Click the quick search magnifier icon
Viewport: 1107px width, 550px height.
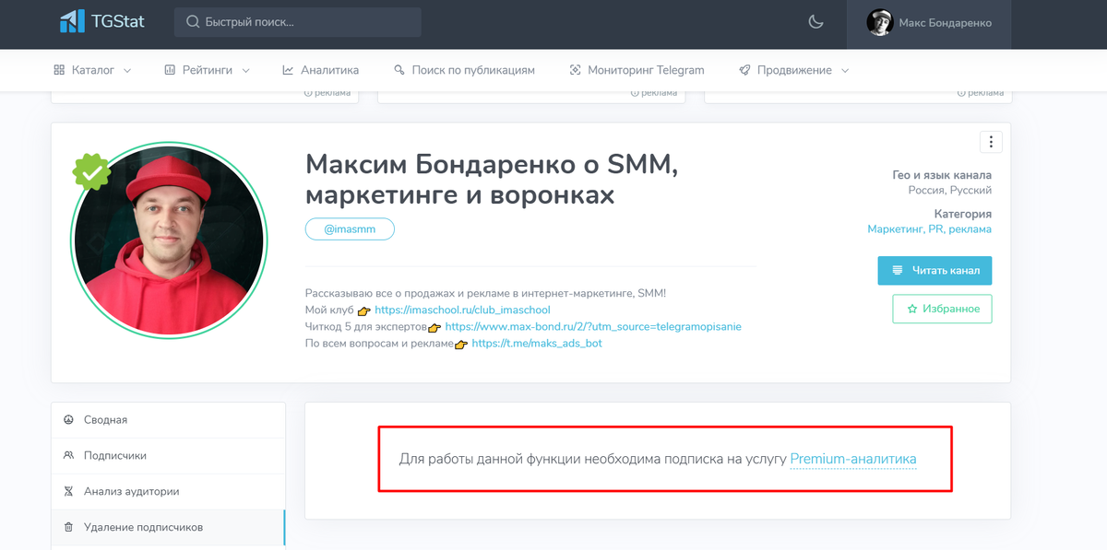193,22
